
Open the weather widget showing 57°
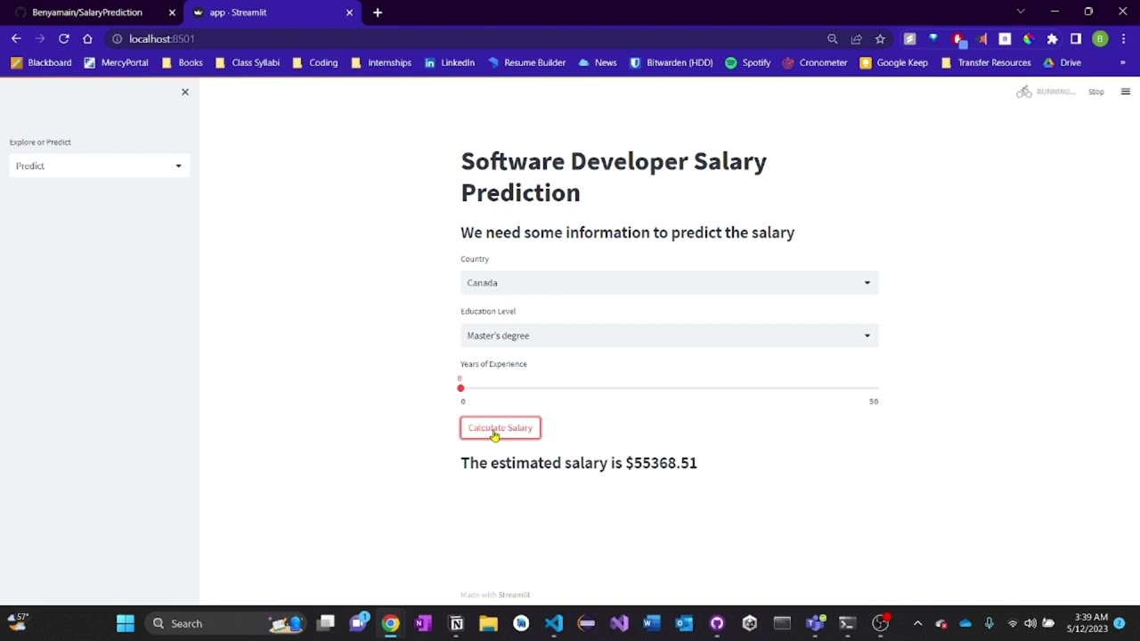18,621
